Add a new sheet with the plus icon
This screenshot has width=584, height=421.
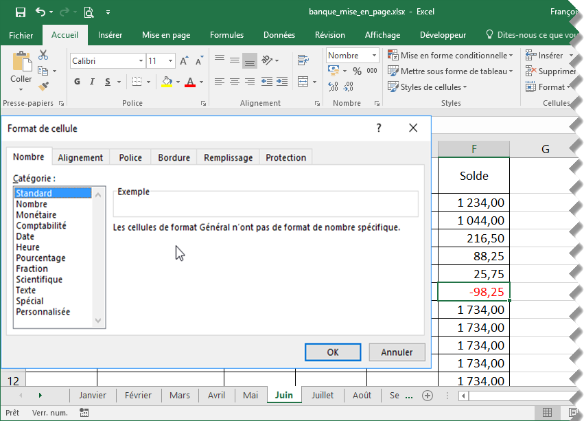(x=428, y=396)
